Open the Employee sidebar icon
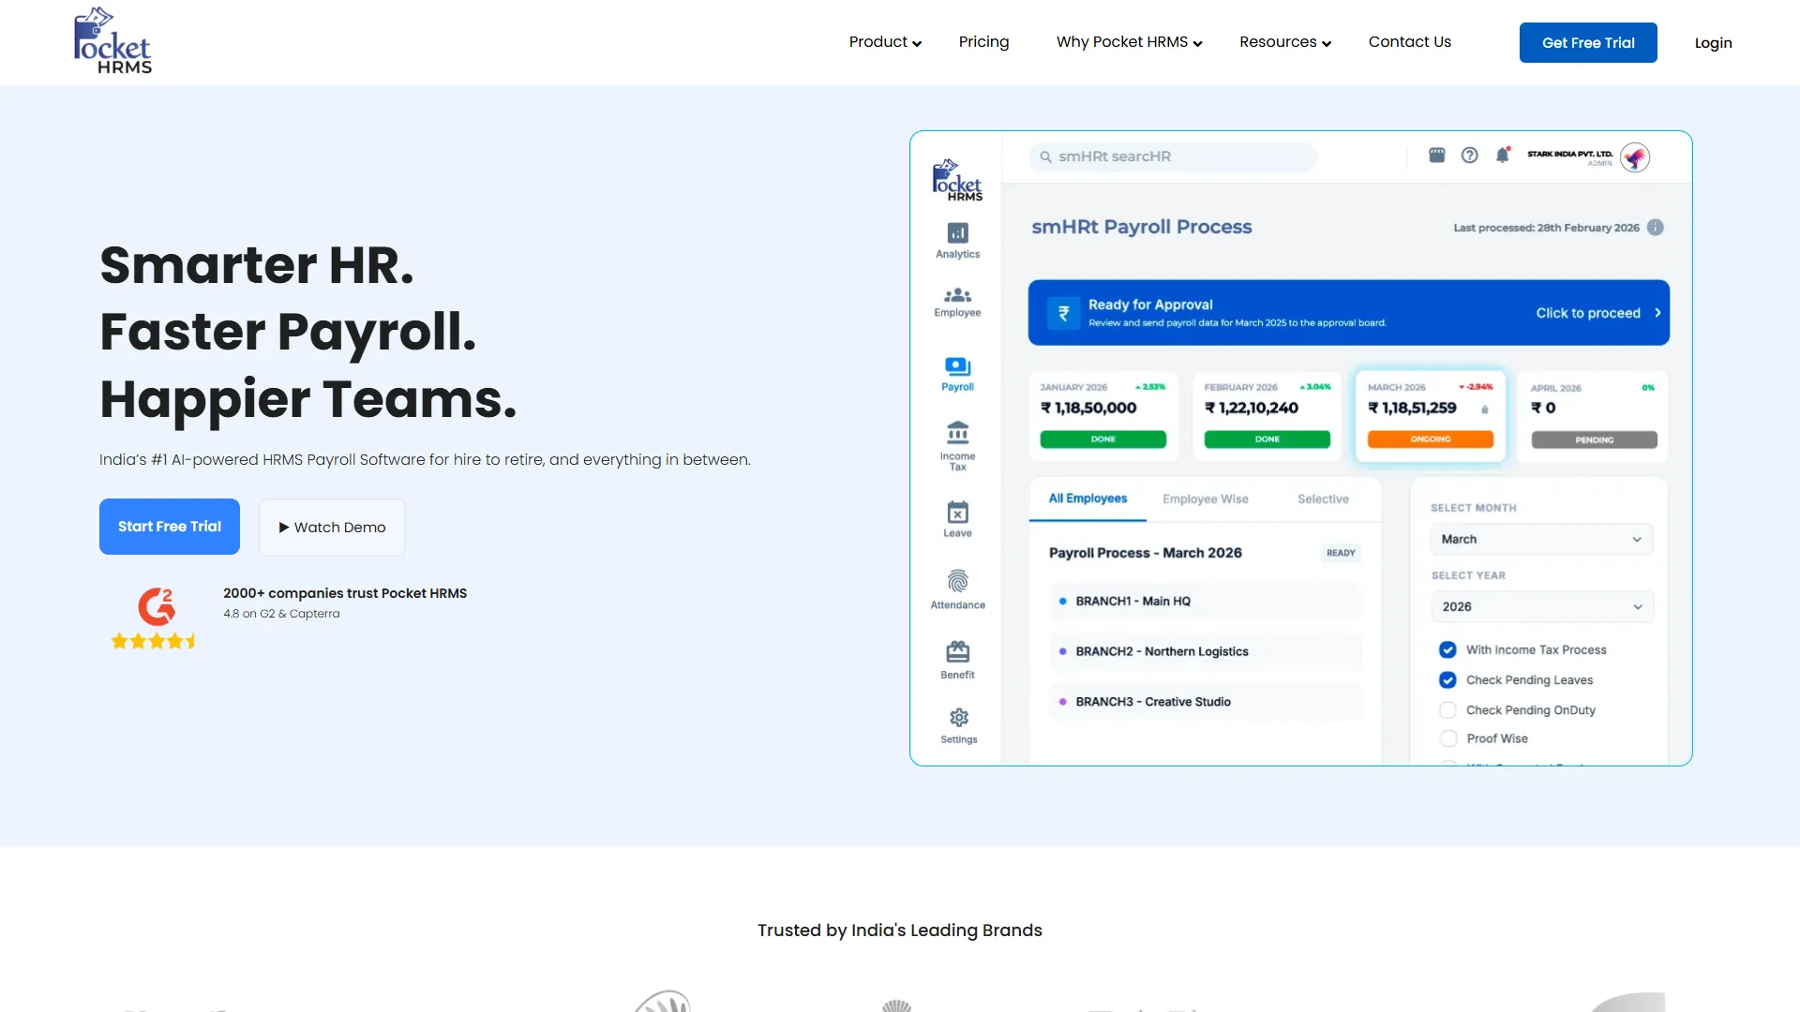The width and height of the screenshot is (1800, 1012). [x=957, y=295]
